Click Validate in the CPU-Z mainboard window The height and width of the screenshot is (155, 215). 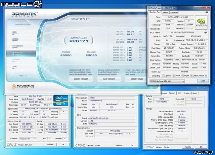click(x=119, y=145)
